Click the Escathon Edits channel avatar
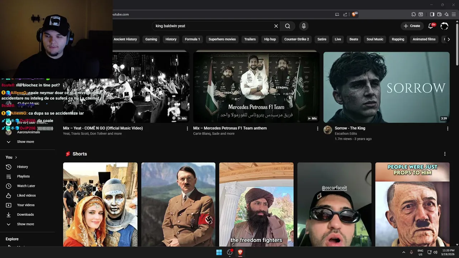 (x=328, y=130)
